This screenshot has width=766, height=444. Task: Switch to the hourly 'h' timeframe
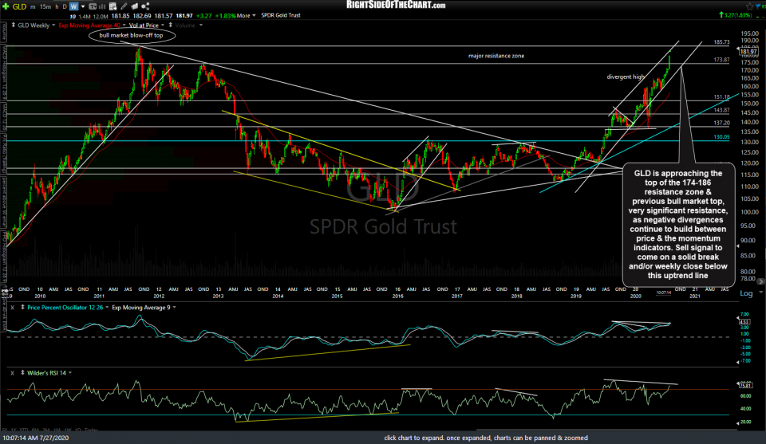(x=57, y=7)
